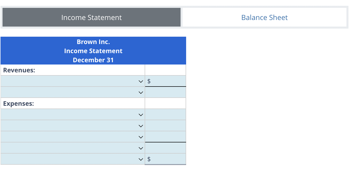Image resolution: width=351 pixels, height=170 pixels.
Task: Select the second expense amount field
Action: [x=165, y=126]
